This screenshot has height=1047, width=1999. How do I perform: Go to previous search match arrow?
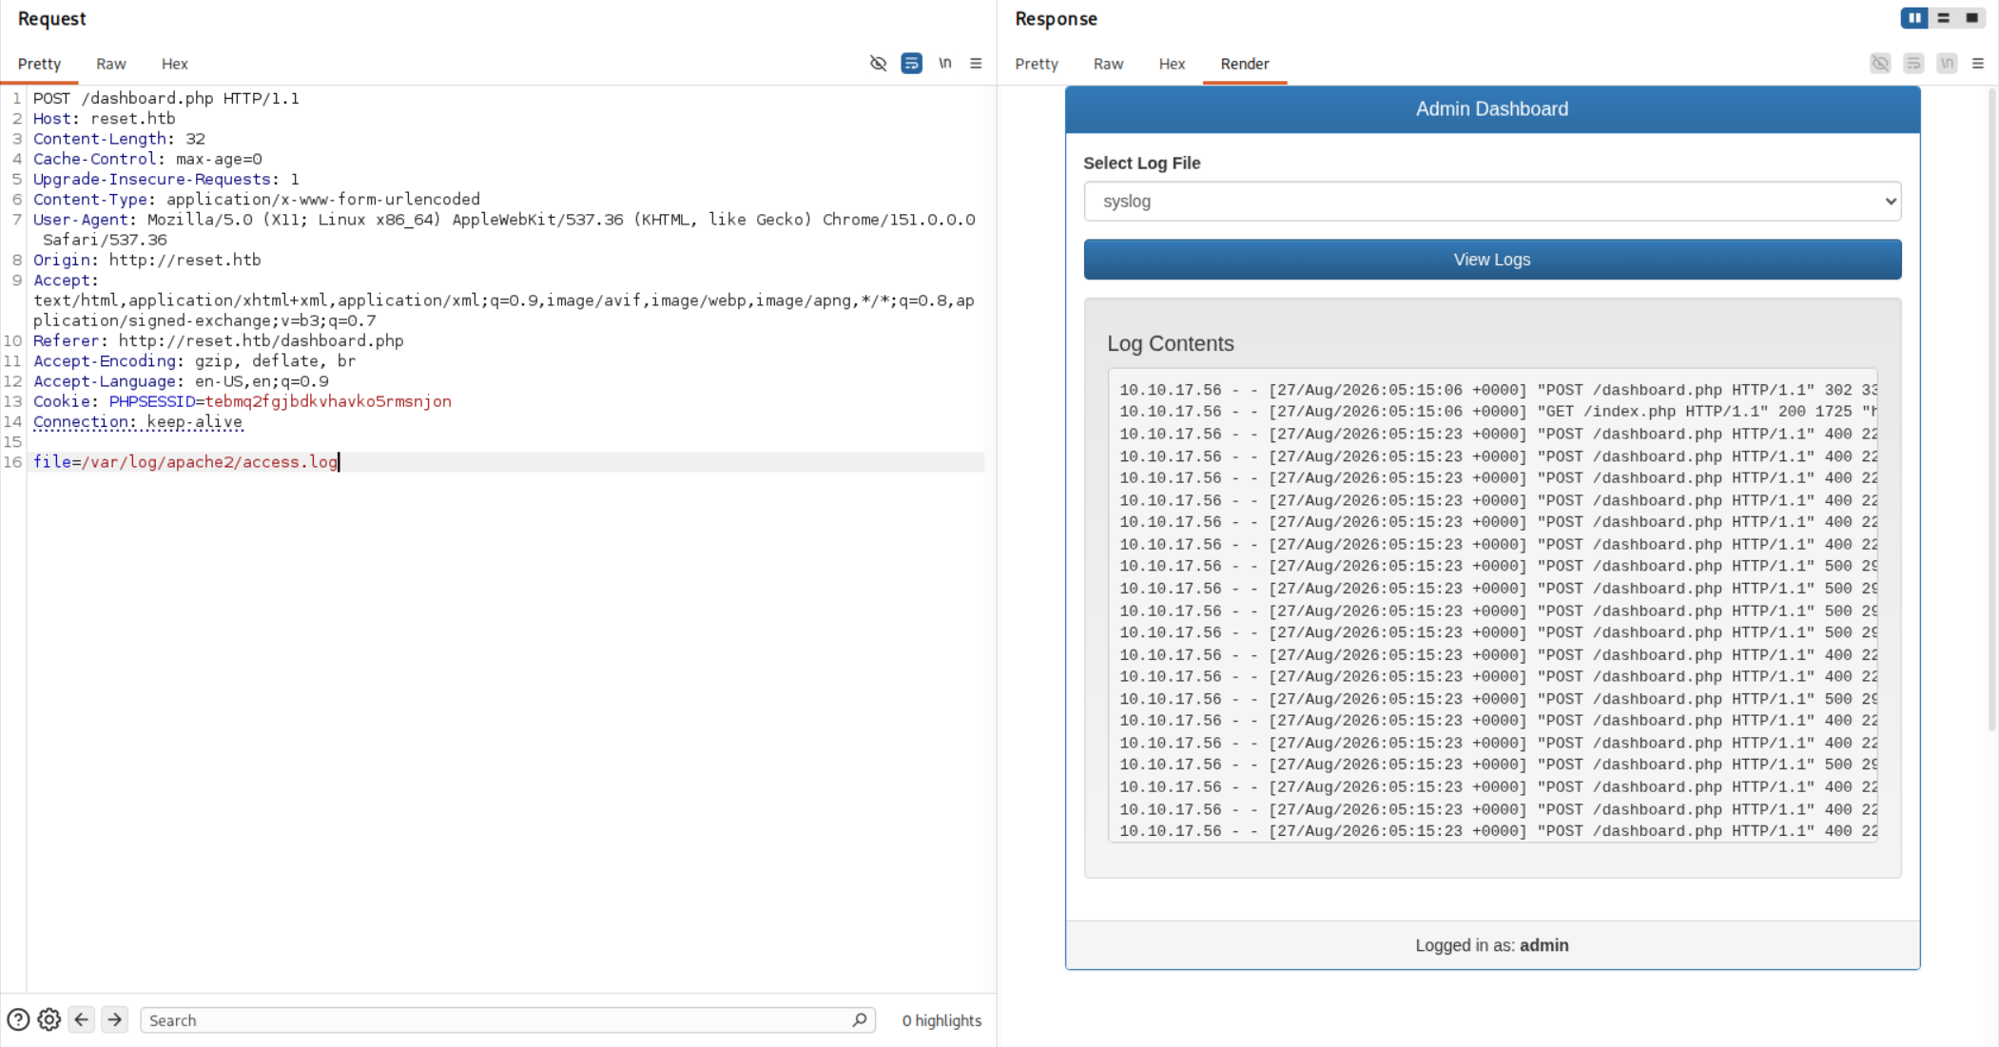pyautogui.click(x=82, y=1020)
